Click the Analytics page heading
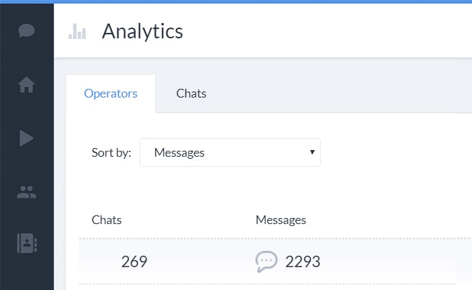 click(x=142, y=31)
